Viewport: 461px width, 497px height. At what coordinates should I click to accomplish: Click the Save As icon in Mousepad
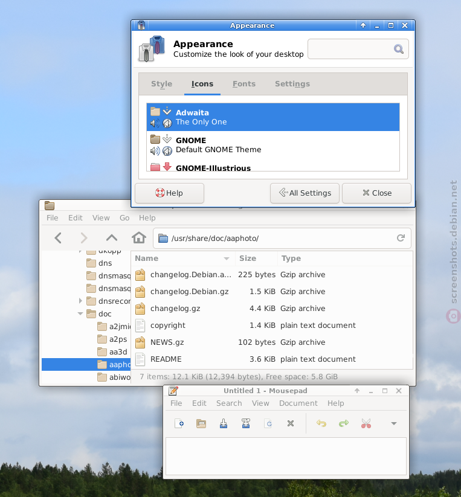tap(246, 423)
